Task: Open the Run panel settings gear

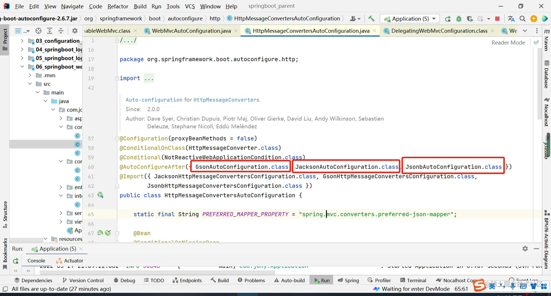Action: pyautogui.click(x=525, y=249)
